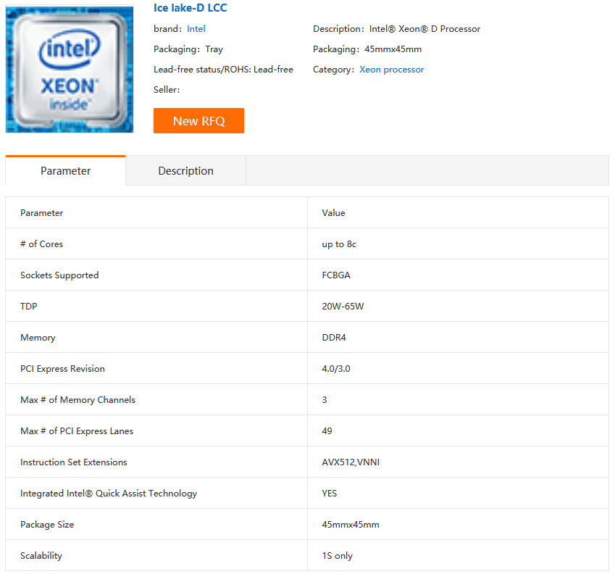The width and height of the screenshot is (615, 574).
Task: Click the '# of Cores' row label
Action: tap(41, 244)
